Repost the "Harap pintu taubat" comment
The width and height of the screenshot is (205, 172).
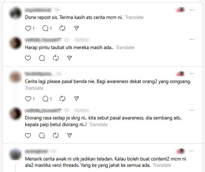56,58
